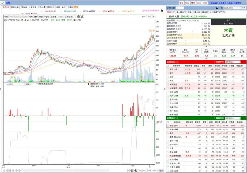The height and width of the screenshot is (173, 247).
Task: Click buy table scrollbar down arrow
Action: coord(245,115)
